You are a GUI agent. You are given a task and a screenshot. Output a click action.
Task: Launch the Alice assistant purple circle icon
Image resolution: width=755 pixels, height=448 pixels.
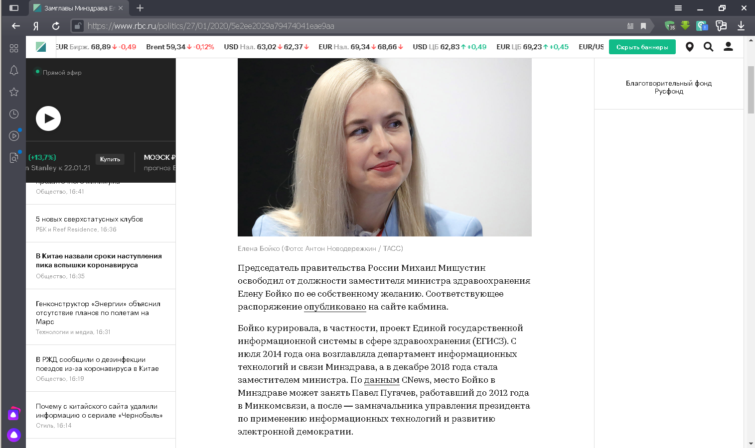pos(14,435)
